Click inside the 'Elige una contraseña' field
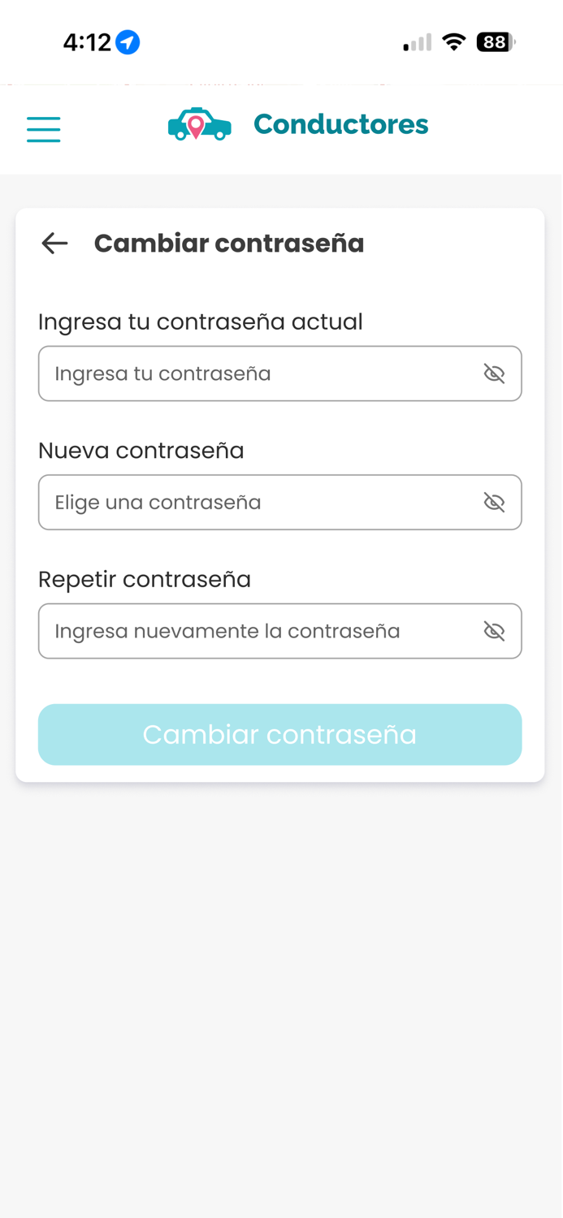This screenshot has height=1218, width=563. pyautogui.click(x=244, y=502)
